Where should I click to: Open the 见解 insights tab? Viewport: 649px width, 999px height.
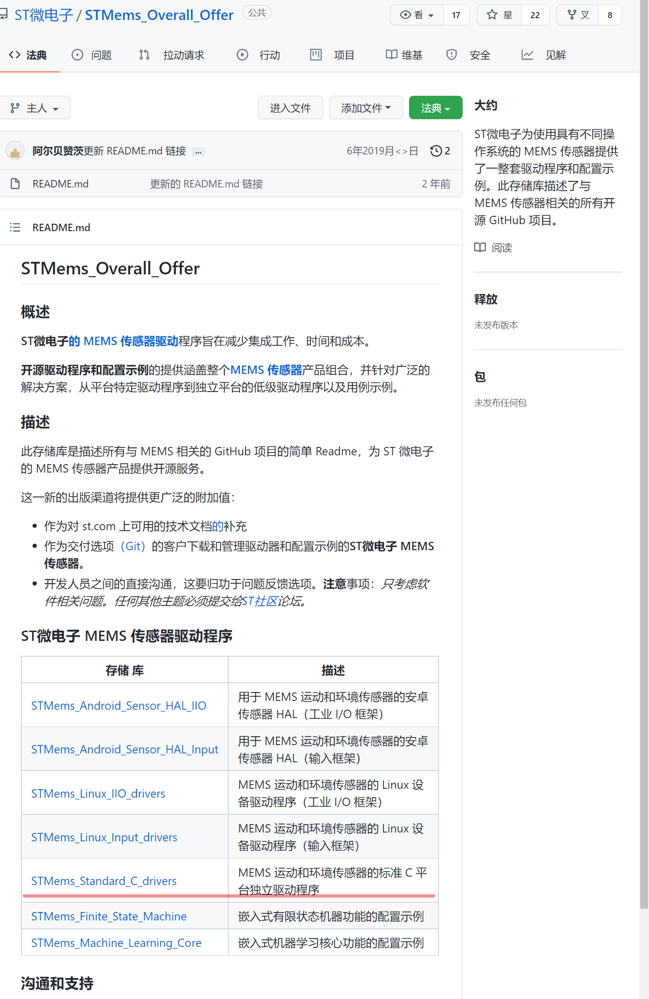[x=543, y=55]
